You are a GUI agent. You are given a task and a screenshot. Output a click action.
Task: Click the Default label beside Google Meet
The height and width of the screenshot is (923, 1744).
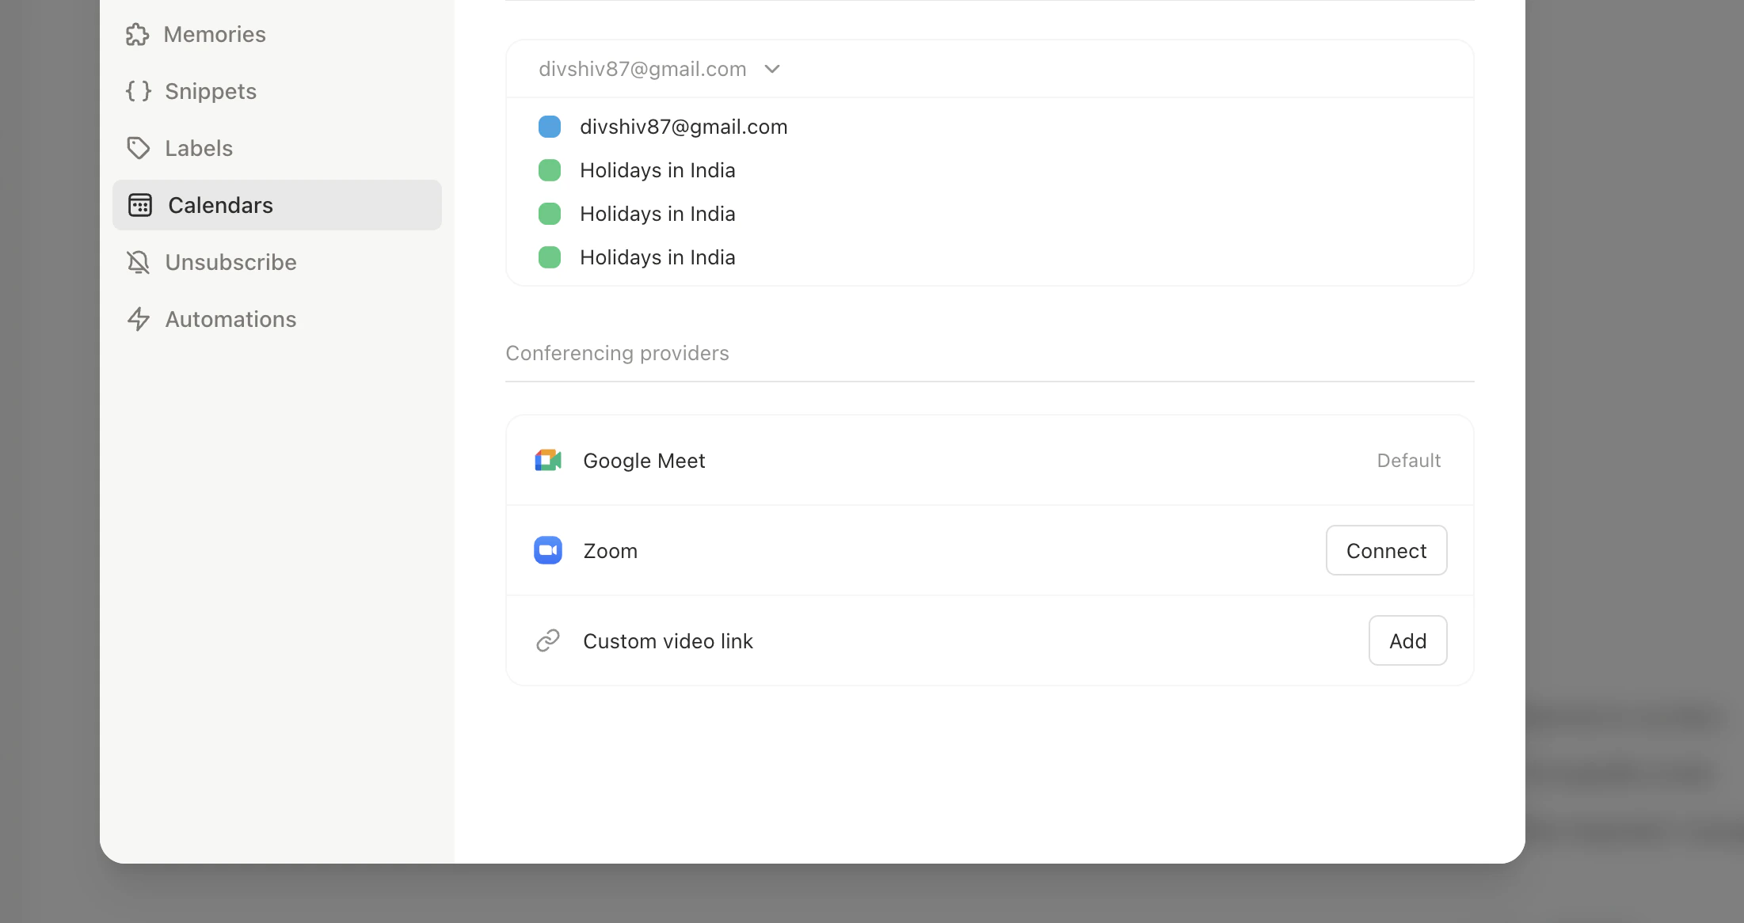(x=1408, y=460)
